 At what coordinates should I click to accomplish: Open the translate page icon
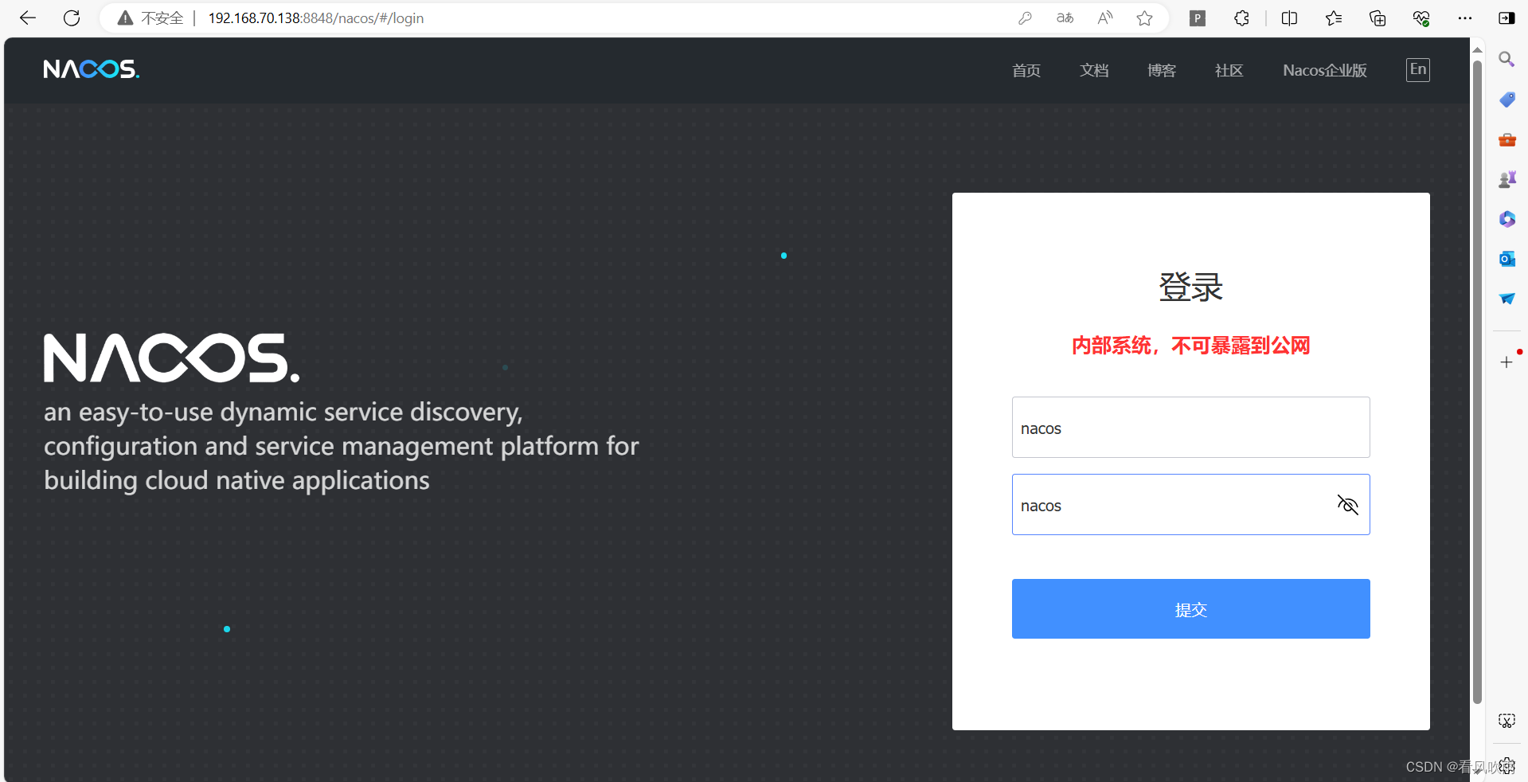click(x=1065, y=18)
